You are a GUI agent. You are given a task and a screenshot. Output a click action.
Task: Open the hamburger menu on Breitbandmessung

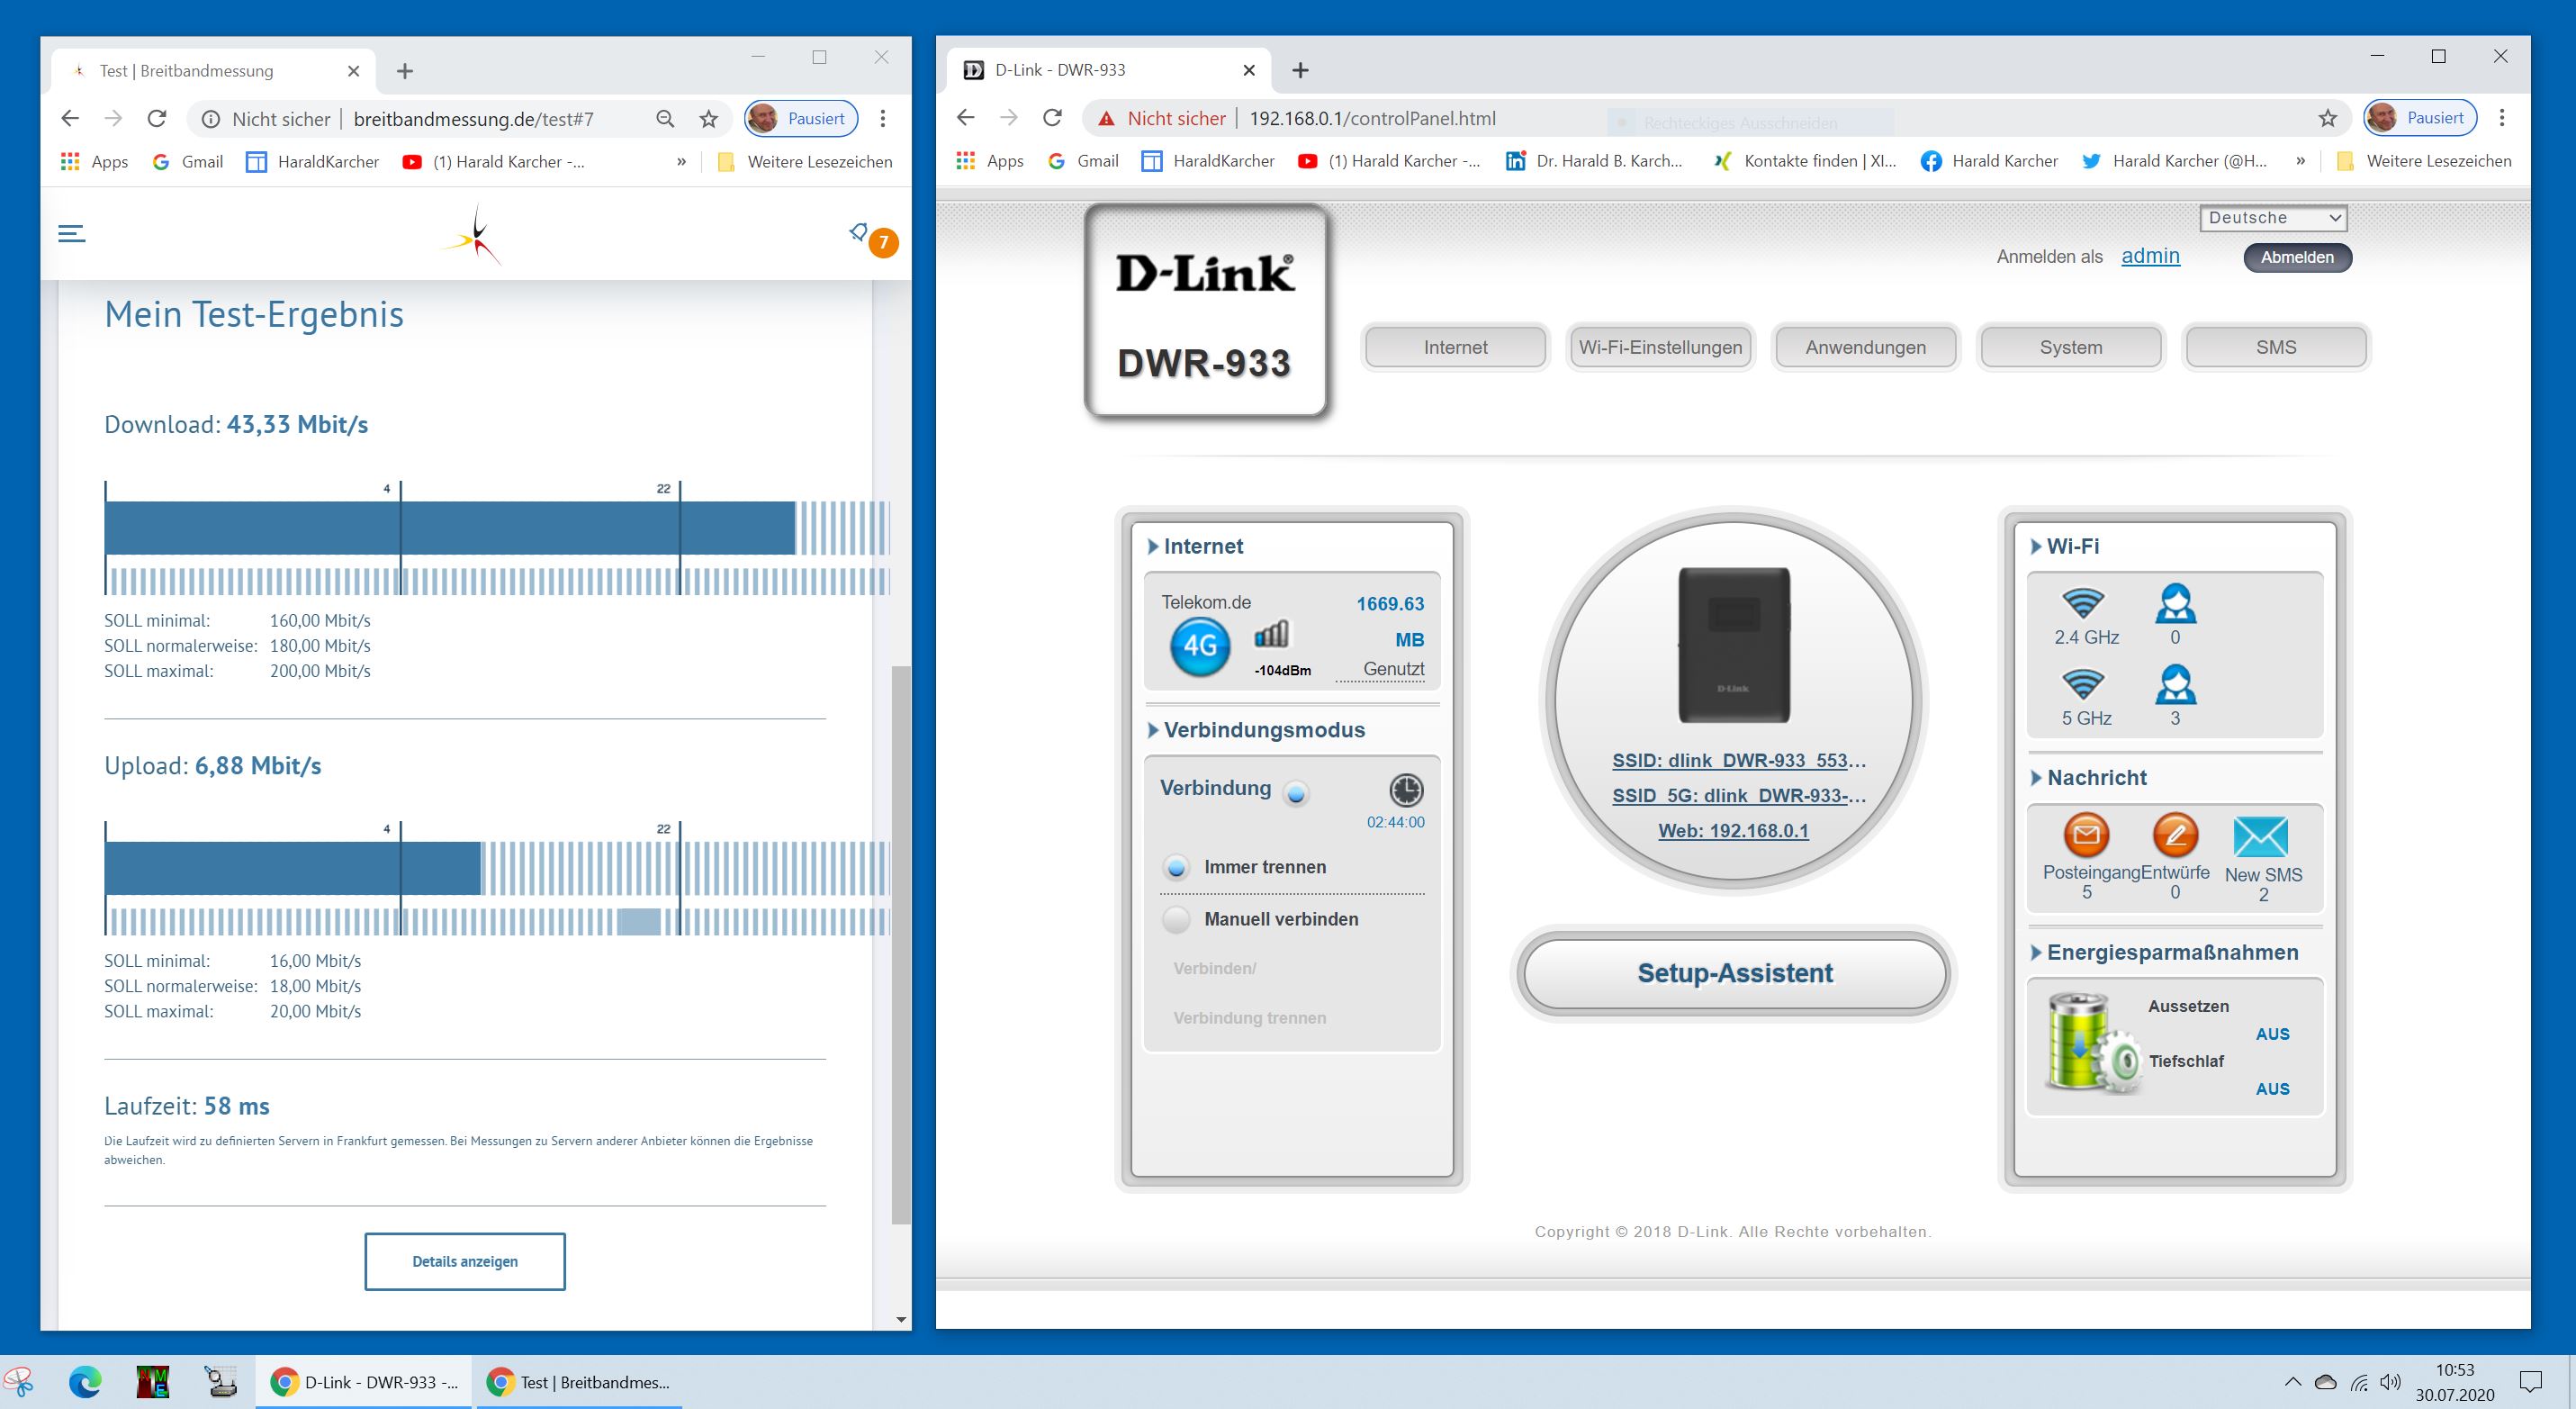72,233
